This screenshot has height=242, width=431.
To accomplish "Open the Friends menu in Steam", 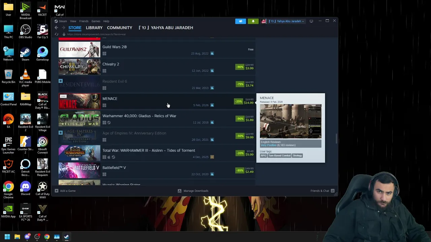I will 84,21.
